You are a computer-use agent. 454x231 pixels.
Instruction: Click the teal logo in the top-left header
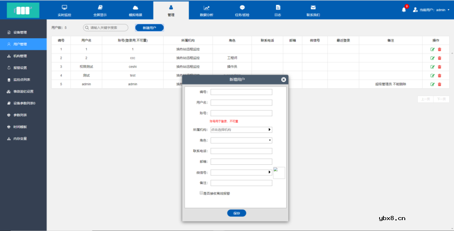pyautogui.click(x=23, y=10)
